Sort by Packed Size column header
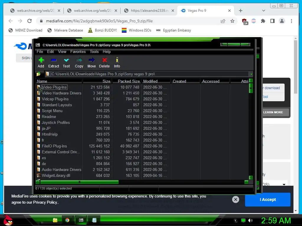 click(x=127, y=81)
